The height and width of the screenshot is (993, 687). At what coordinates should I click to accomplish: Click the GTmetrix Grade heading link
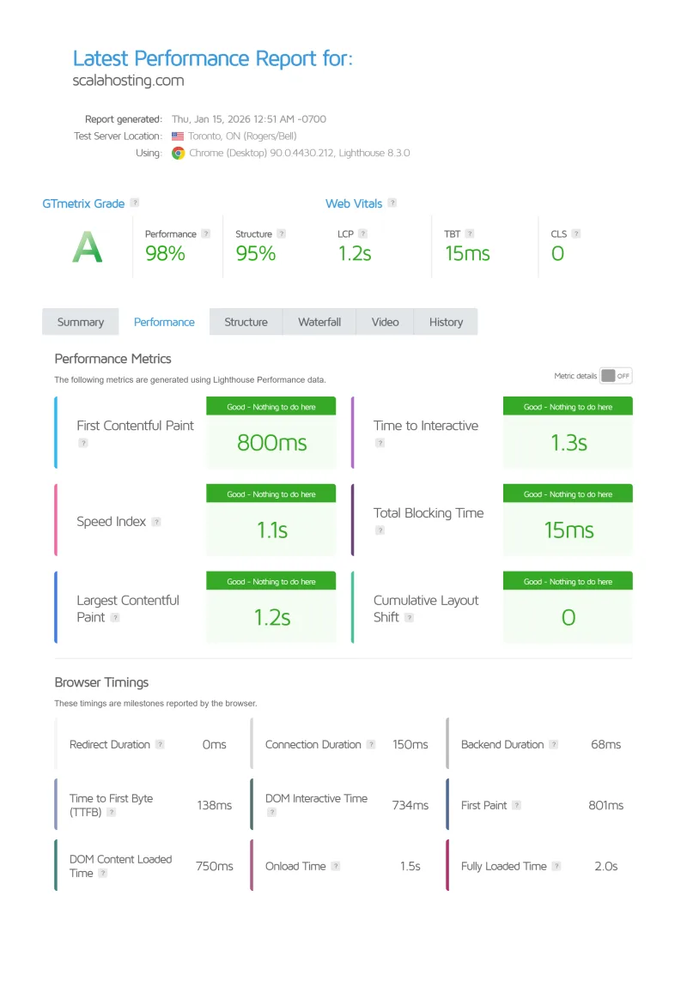(x=83, y=204)
